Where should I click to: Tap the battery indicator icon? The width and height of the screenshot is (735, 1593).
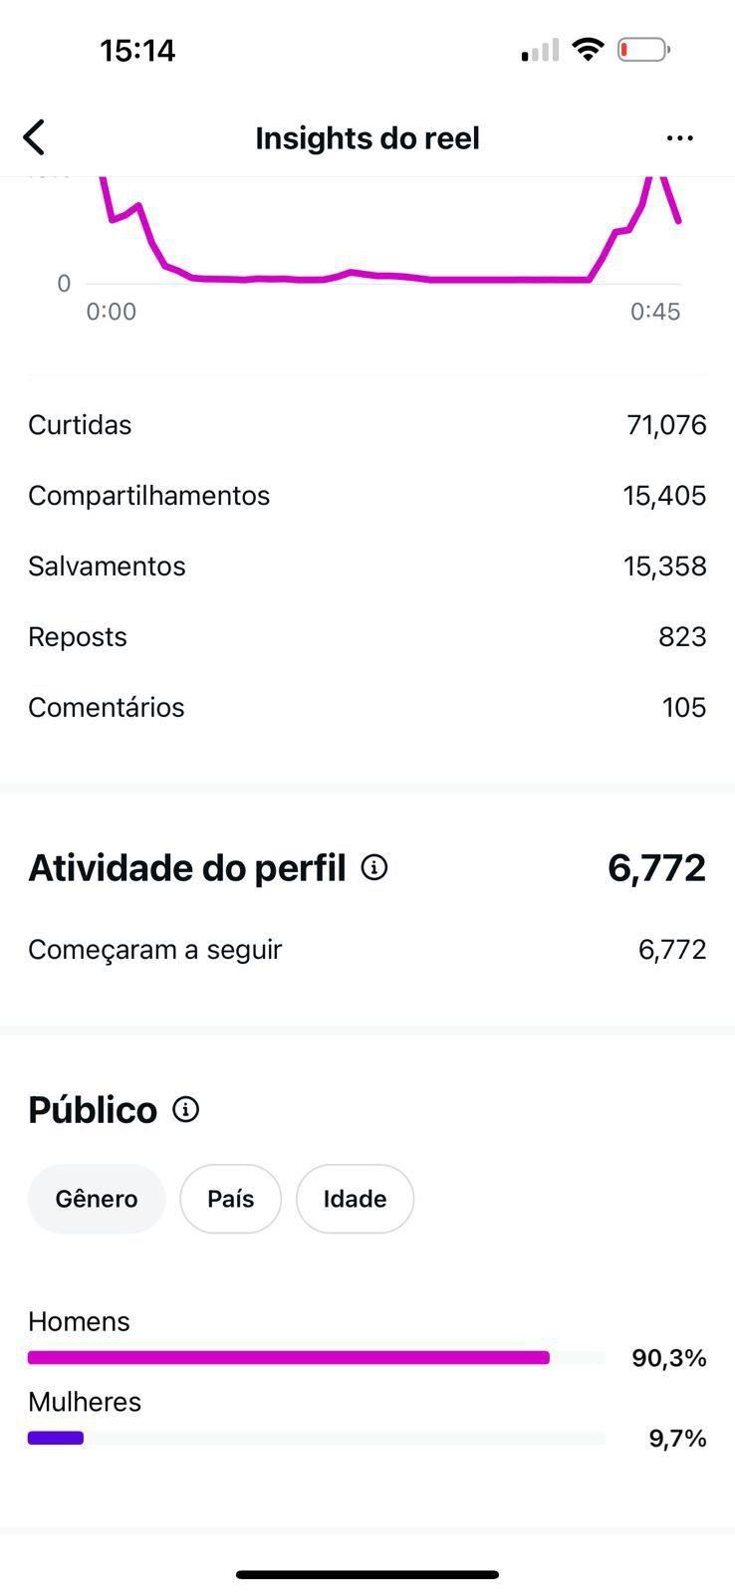[x=643, y=49]
